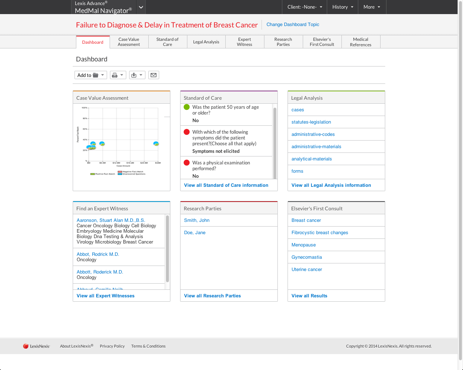463x370 pixels.
Task: Open research party Smith, John
Action: [x=197, y=220]
